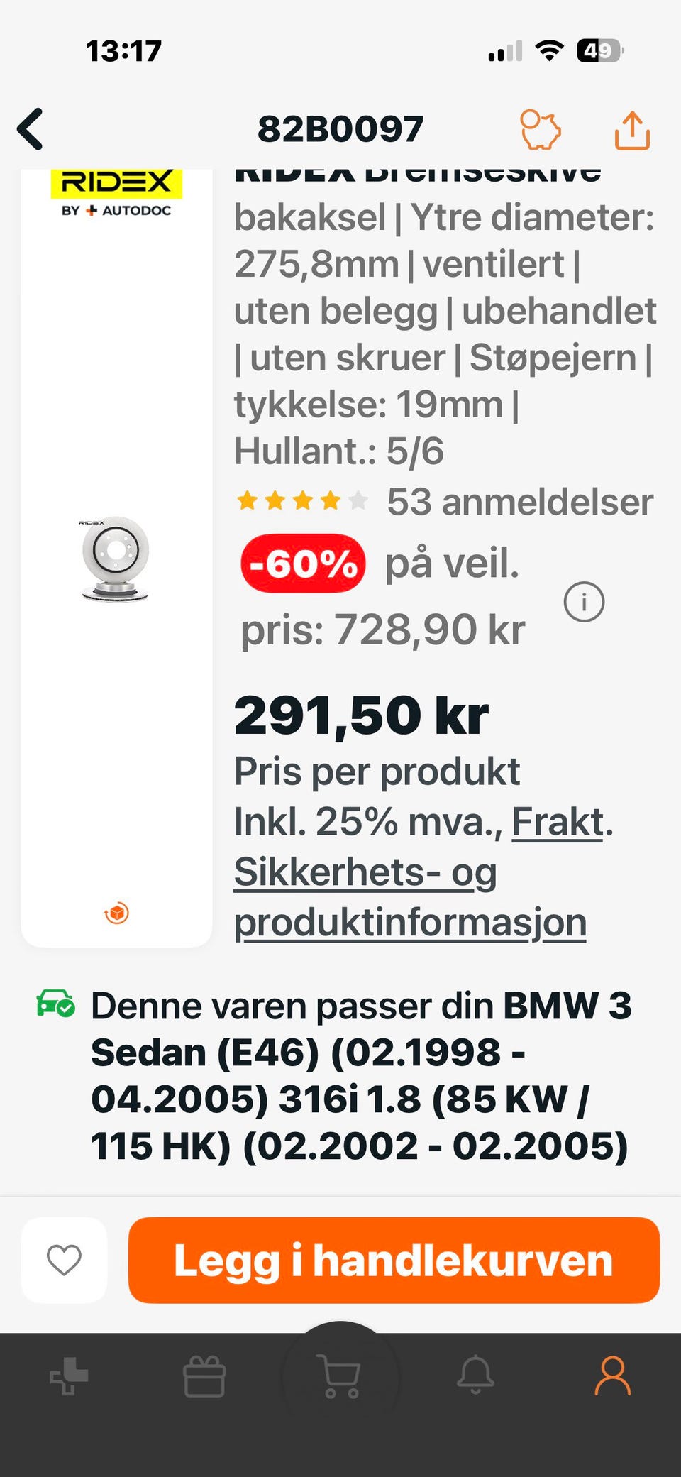Tap the green car compatibility icon
This screenshot has width=681, height=1477.
tap(55, 1004)
